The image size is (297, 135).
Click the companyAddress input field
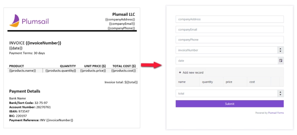pos(229,19)
